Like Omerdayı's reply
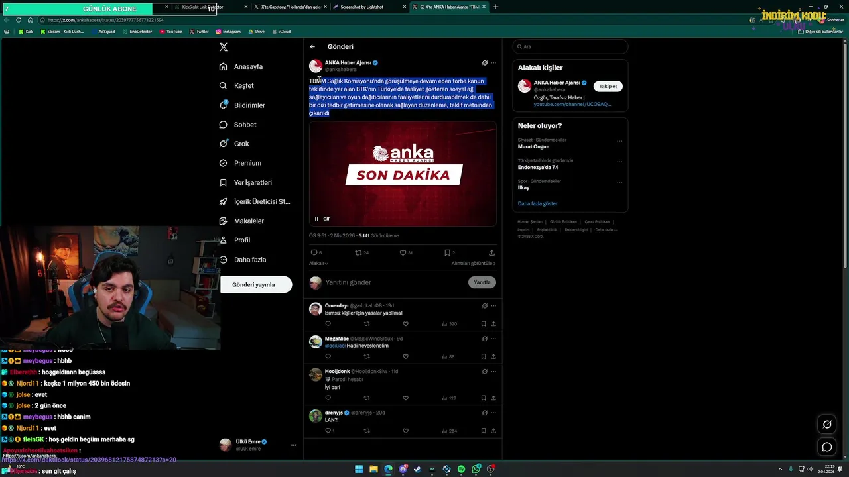Viewport: 849px width, 477px height. pos(406,324)
